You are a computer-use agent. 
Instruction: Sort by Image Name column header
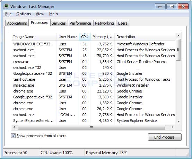point(34,37)
